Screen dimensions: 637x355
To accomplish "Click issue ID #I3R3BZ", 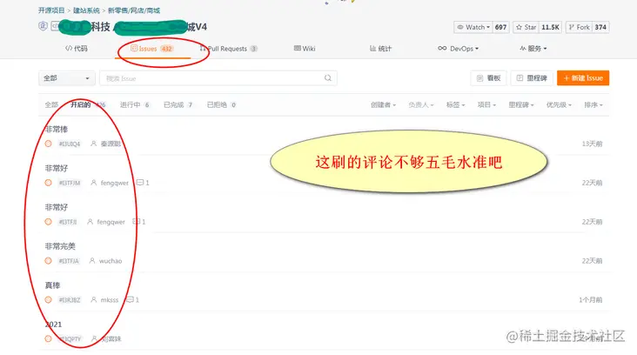I will click(70, 300).
